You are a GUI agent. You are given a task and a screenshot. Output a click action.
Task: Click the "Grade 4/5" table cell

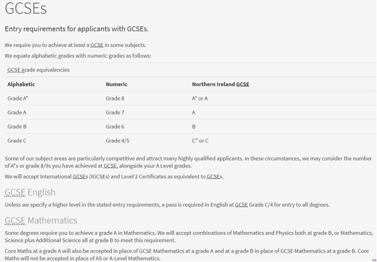(118, 141)
